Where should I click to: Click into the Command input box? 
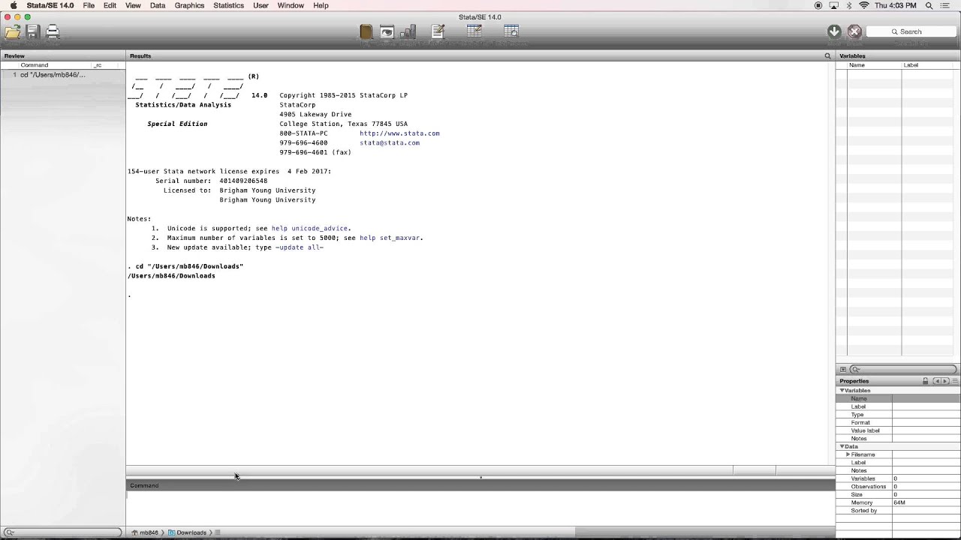[480, 508]
